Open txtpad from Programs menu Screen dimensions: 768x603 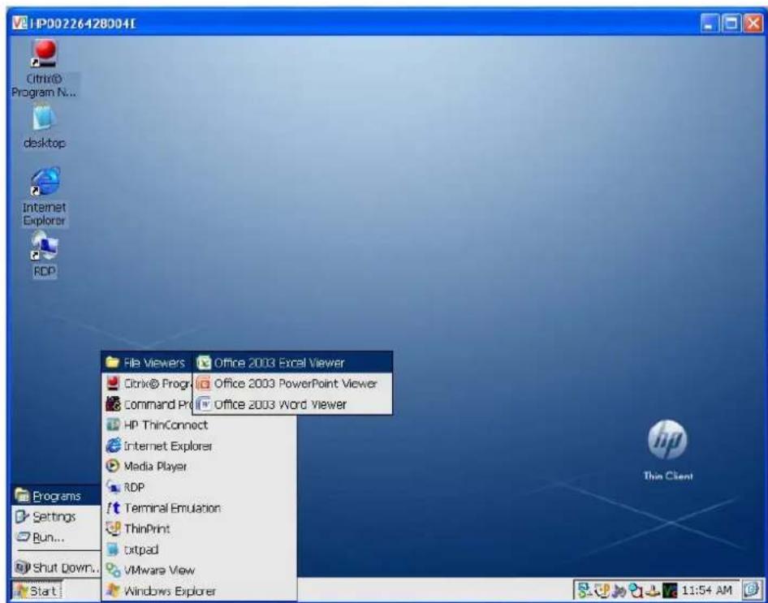click(x=198, y=549)
